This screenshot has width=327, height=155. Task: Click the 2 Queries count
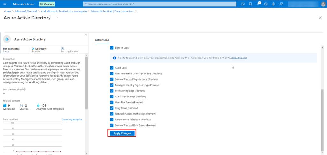coord(26,105)
